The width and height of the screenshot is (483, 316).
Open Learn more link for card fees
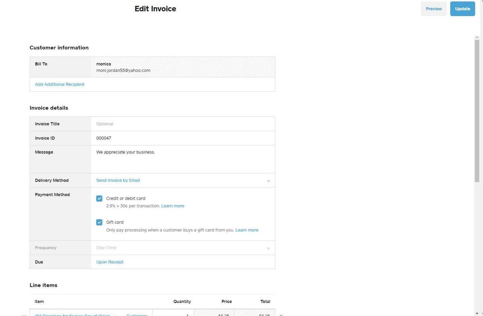[173, 206]
